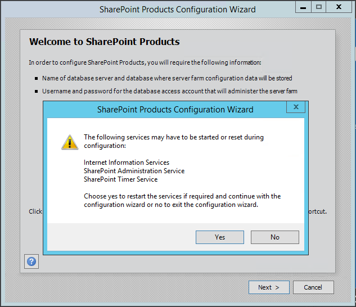Click the 'The following services may have' text

tap(174, 141)
